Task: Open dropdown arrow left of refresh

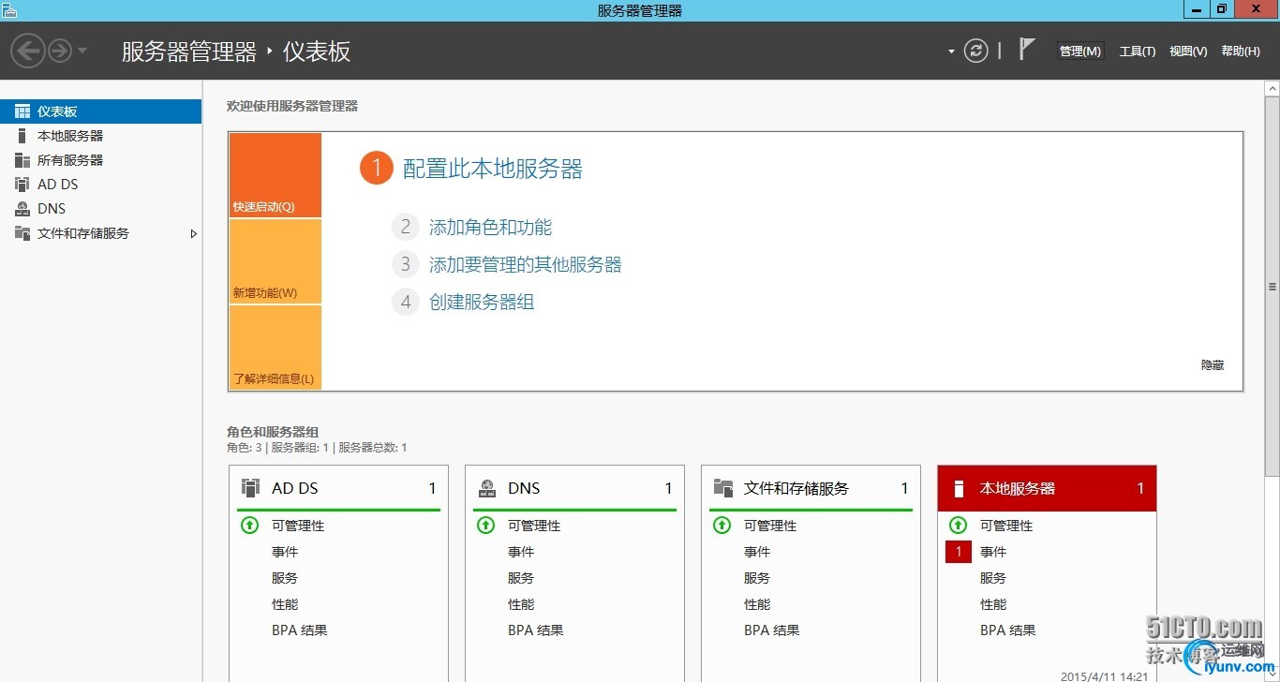Action: [x=951, y=52]
